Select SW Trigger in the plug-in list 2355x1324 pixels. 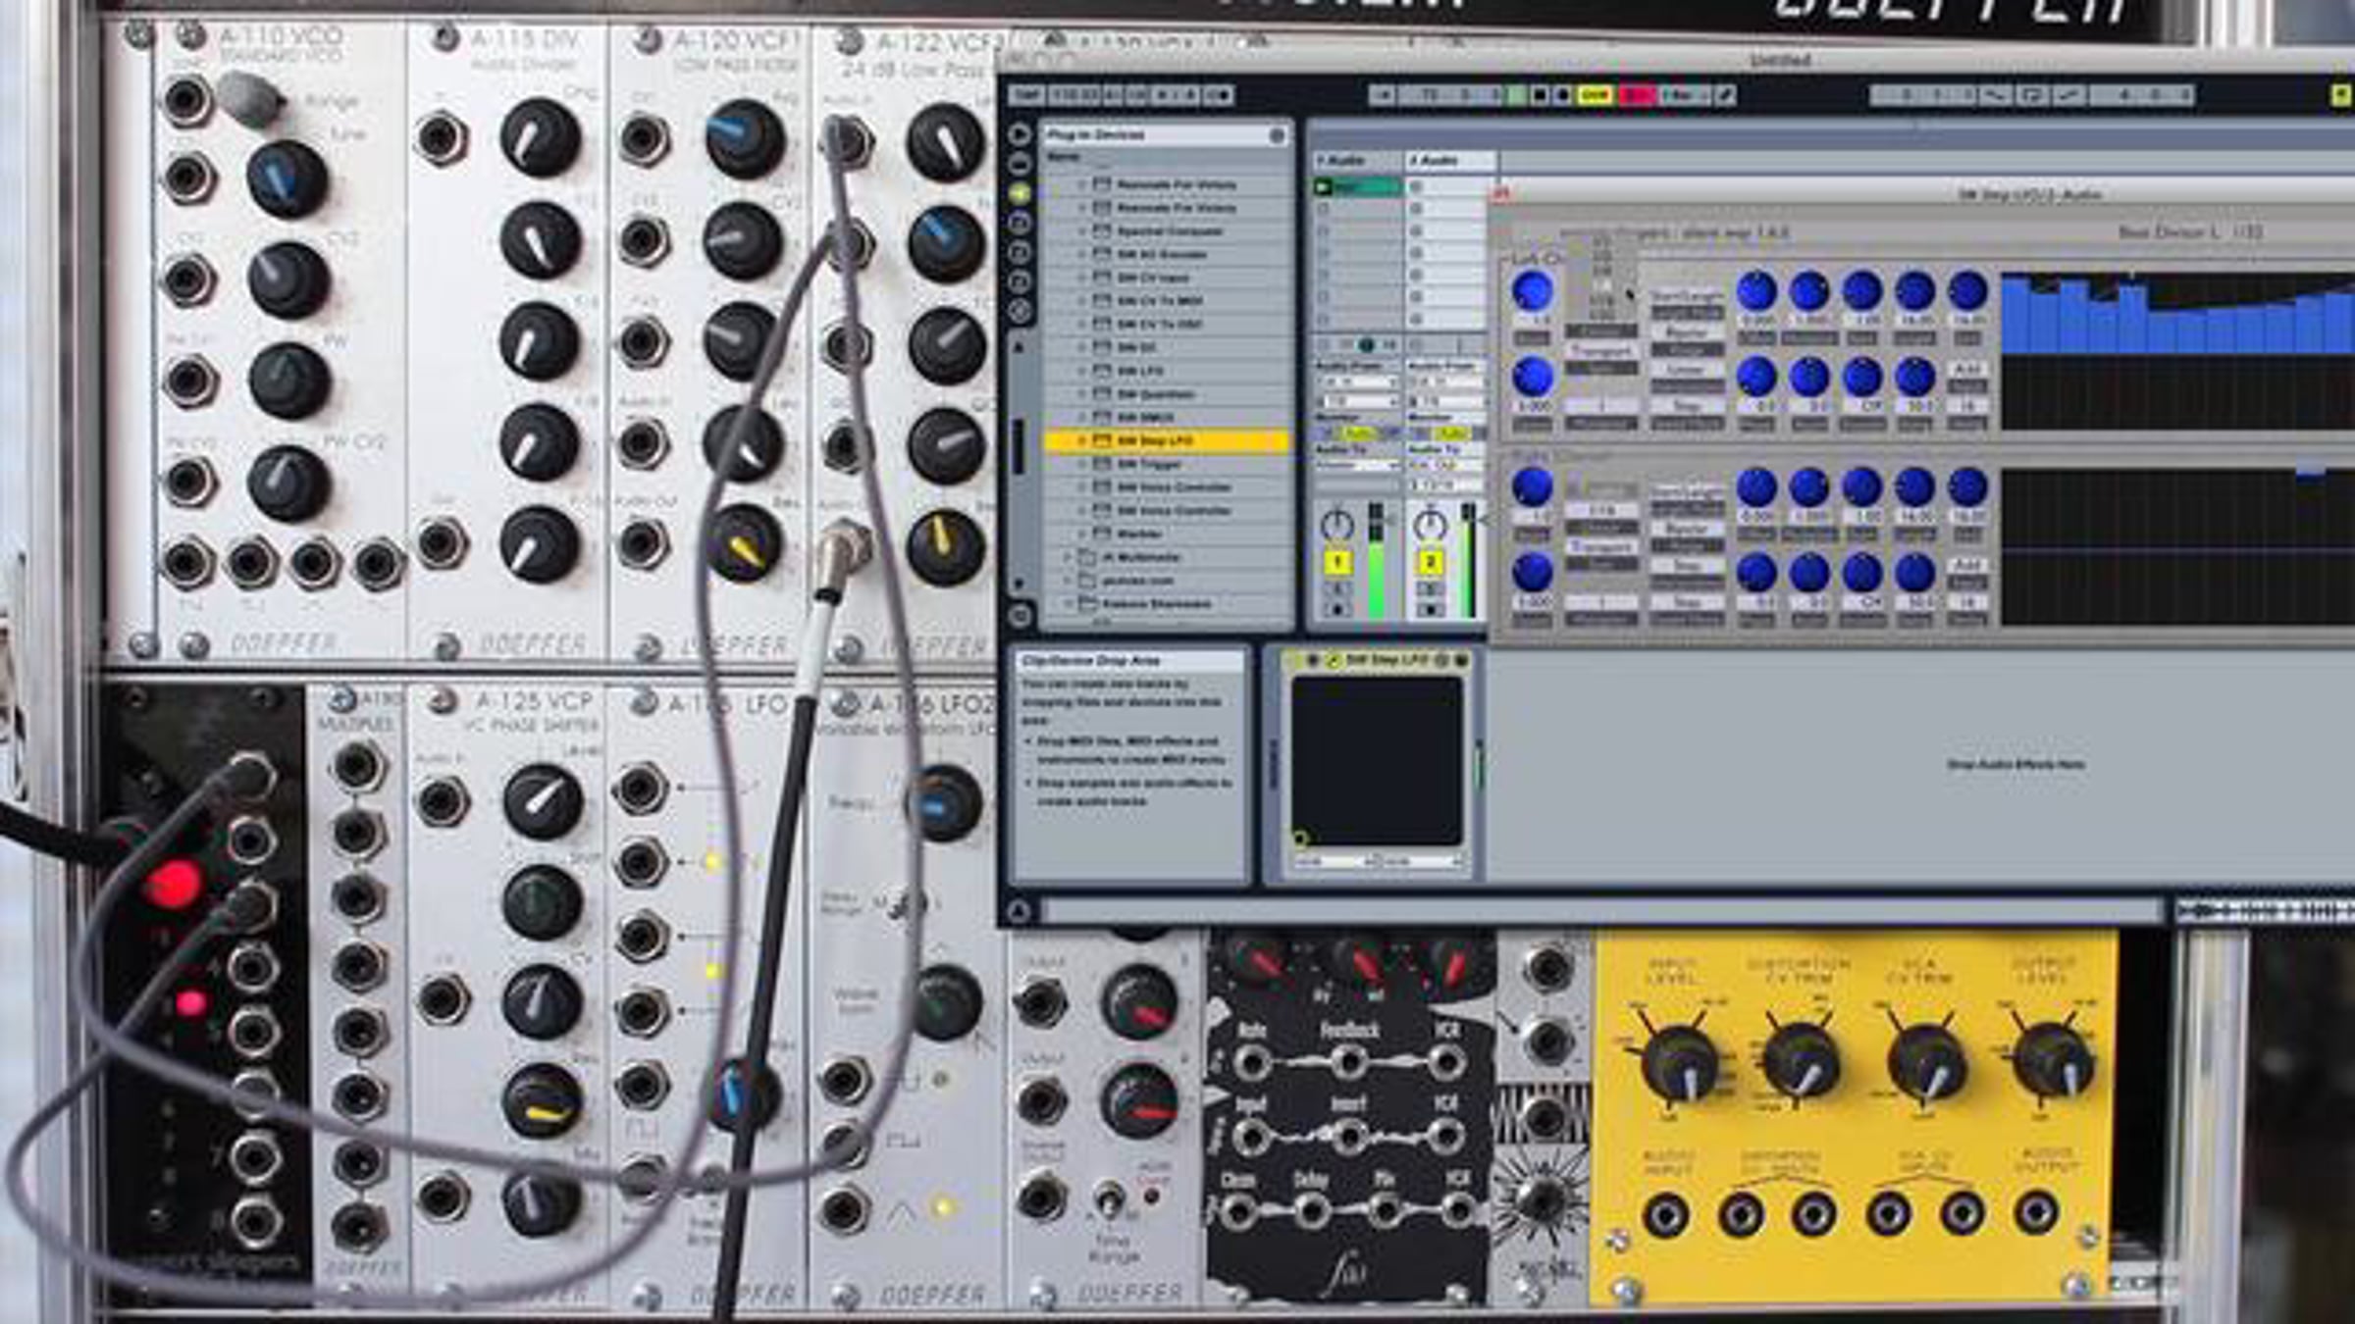click(1167, 464)
